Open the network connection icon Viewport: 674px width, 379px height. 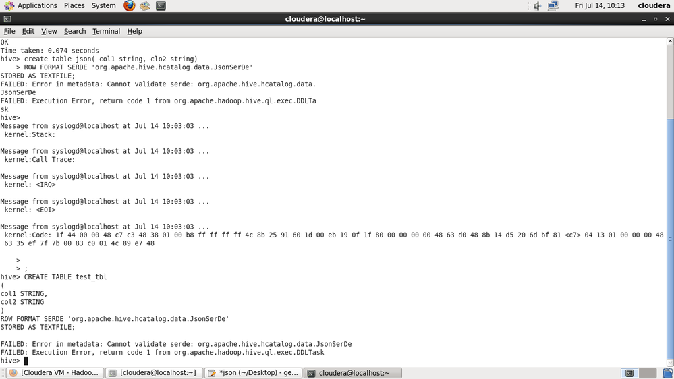click(553, 5)
